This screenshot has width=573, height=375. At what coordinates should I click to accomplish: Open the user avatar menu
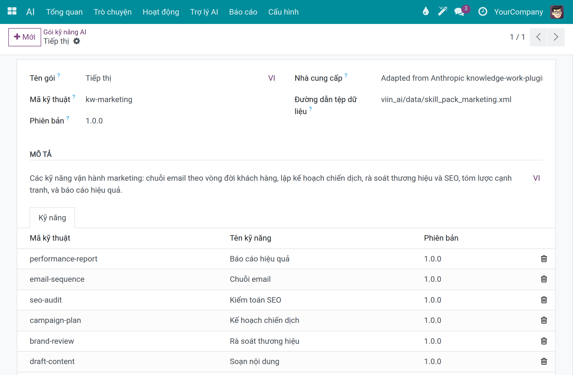point(557,12)
